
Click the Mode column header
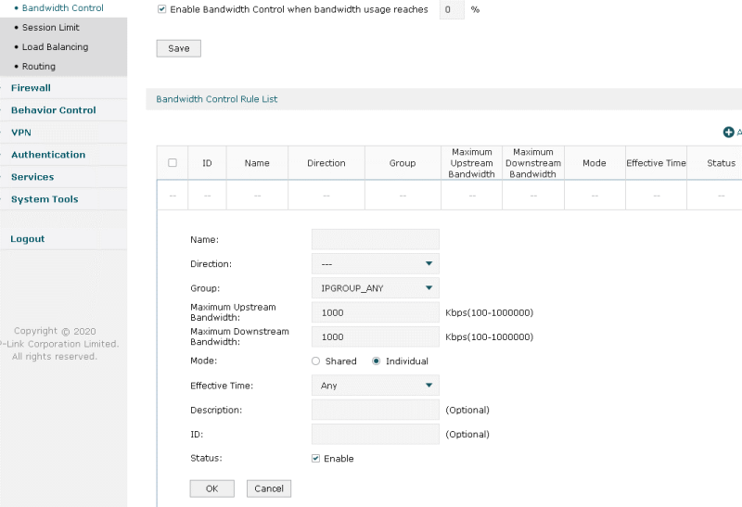(595, 163)
